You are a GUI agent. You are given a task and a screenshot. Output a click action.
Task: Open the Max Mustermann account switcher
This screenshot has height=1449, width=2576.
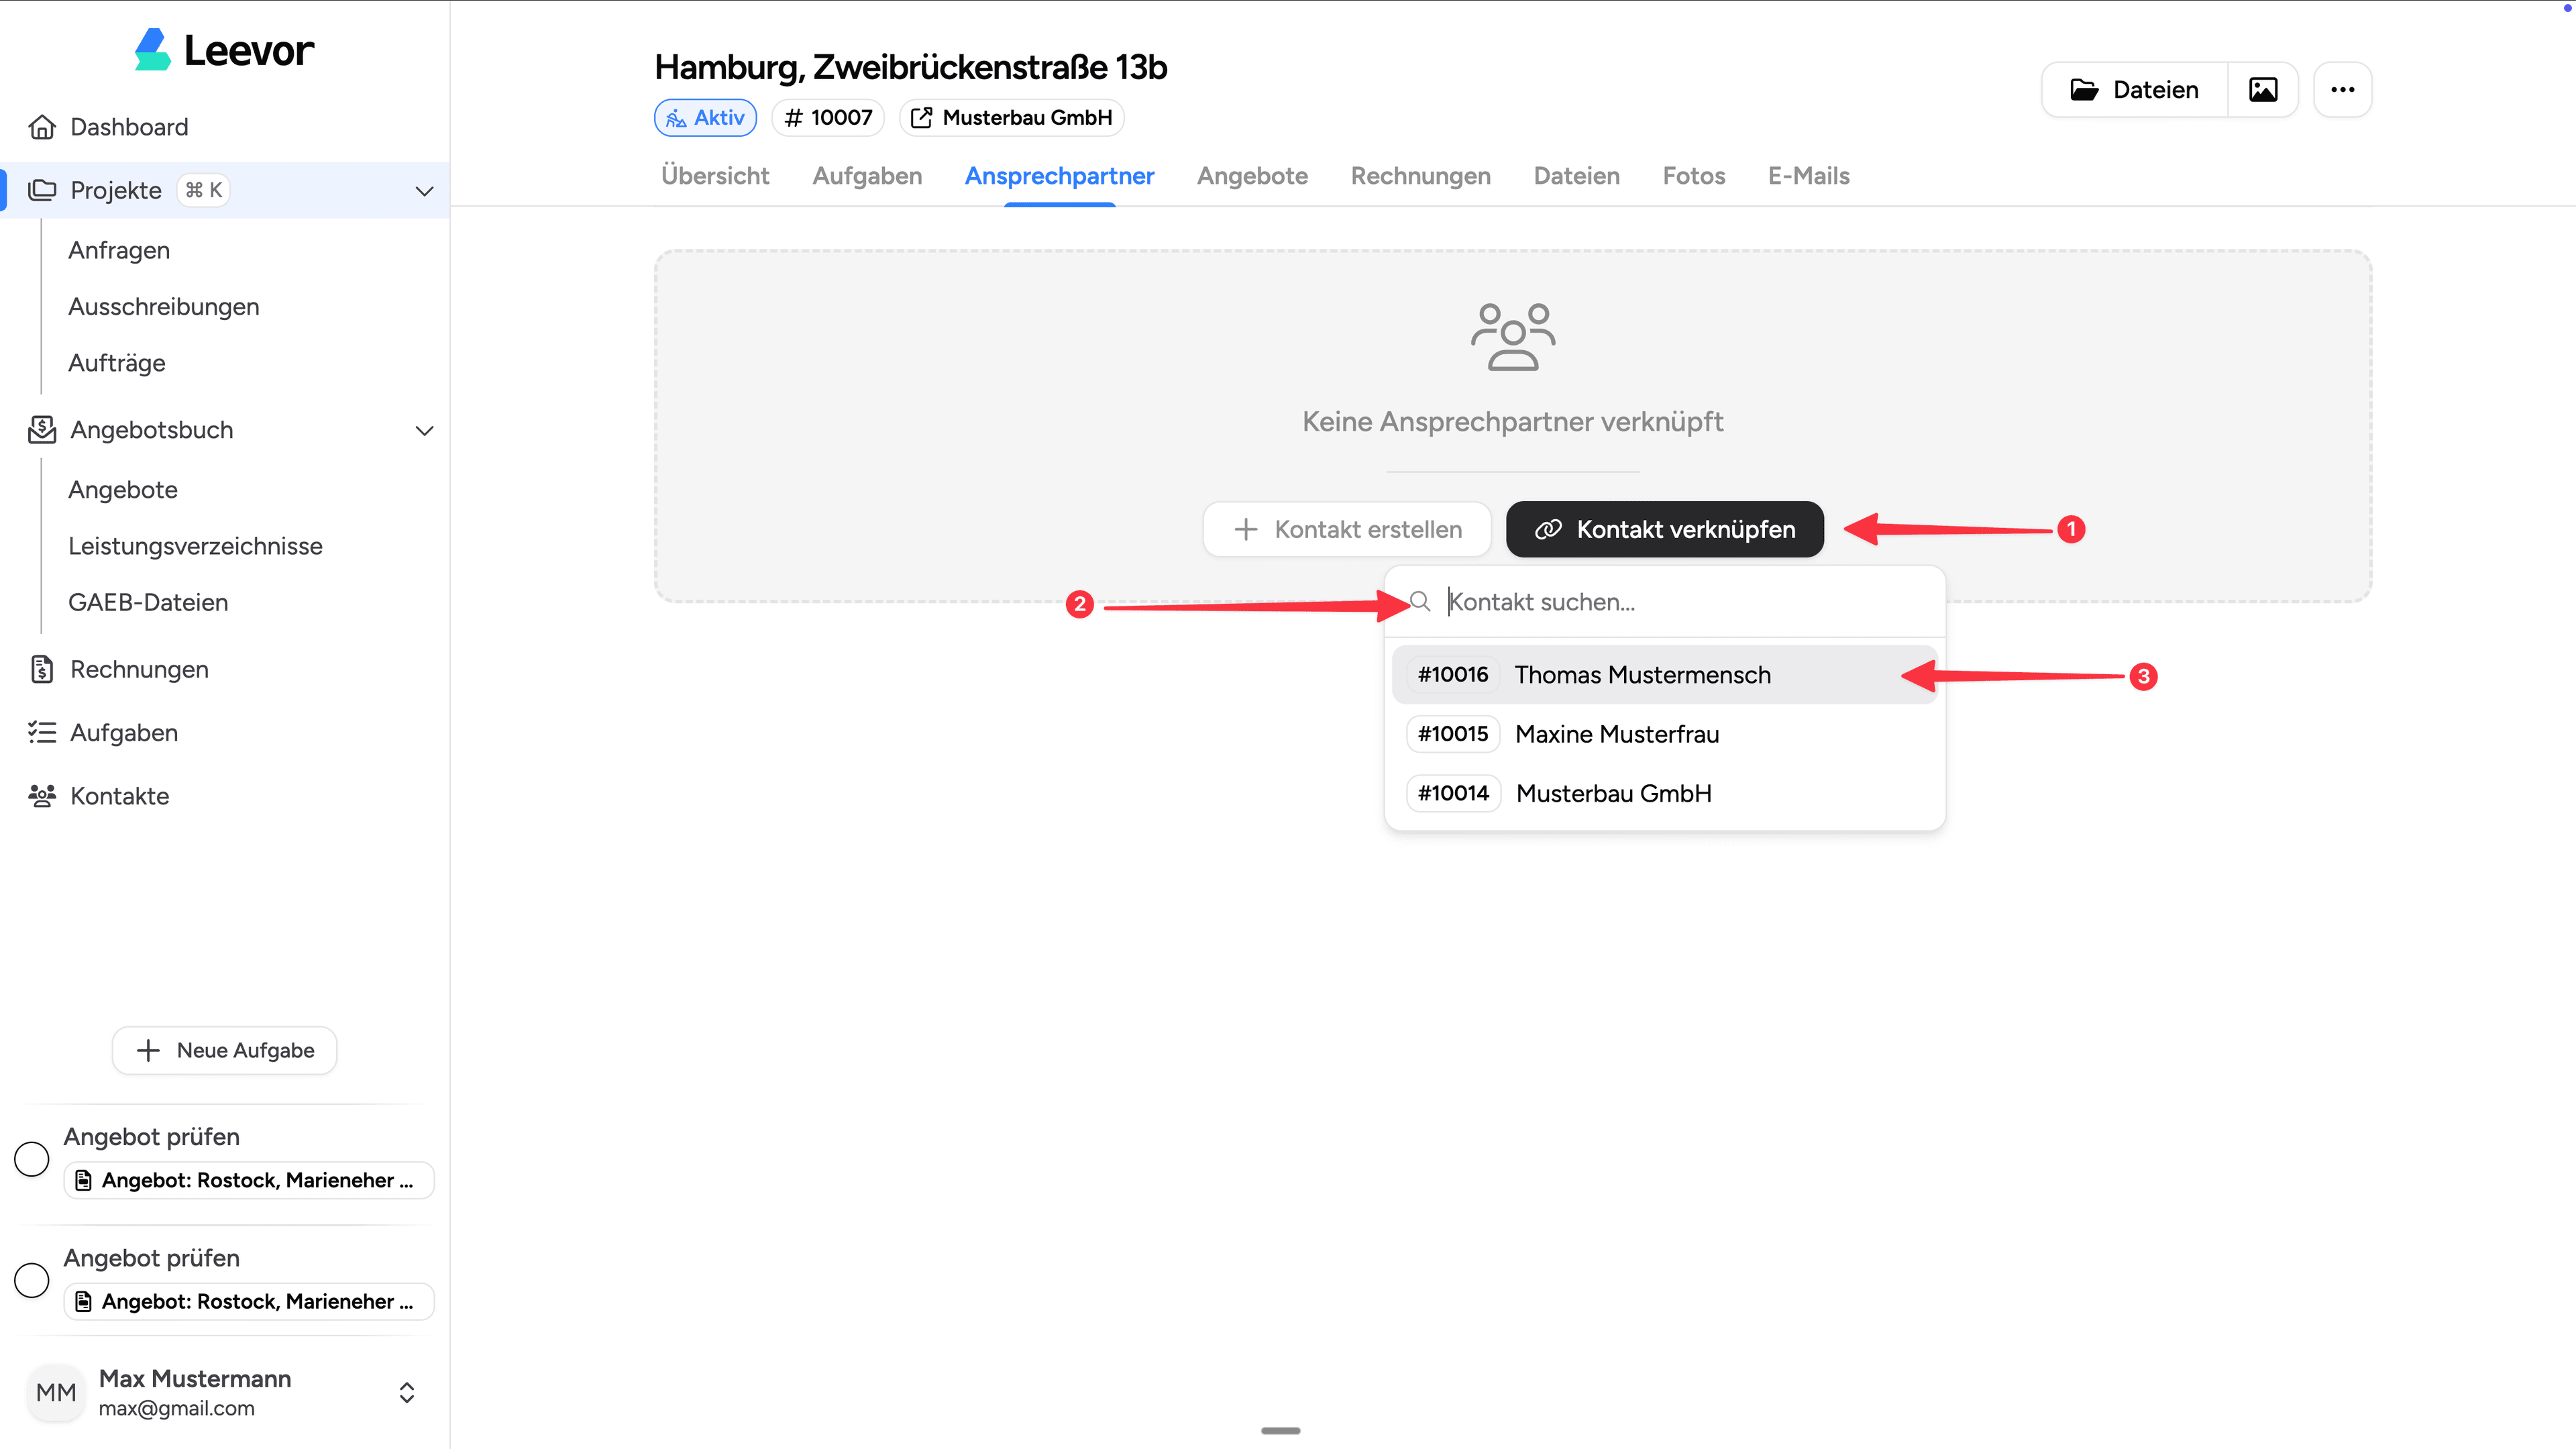[x=407, y=1392]
